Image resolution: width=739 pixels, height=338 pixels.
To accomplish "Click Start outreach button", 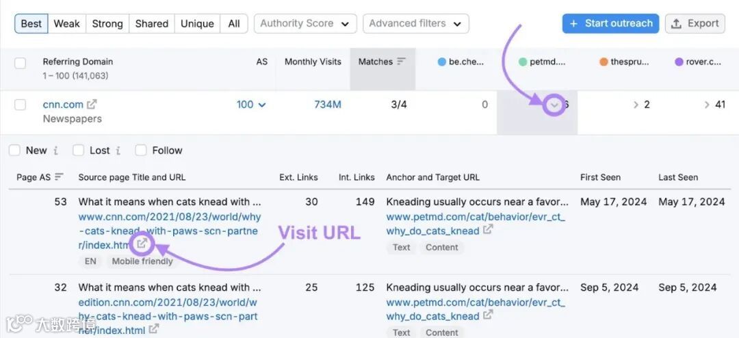I will pos(610,23).
